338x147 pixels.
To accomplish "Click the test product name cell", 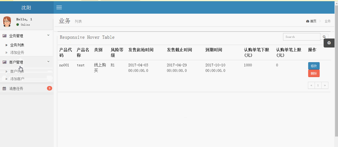I will tap(81, 65).
